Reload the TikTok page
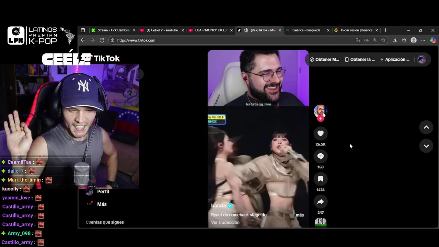 102,40
